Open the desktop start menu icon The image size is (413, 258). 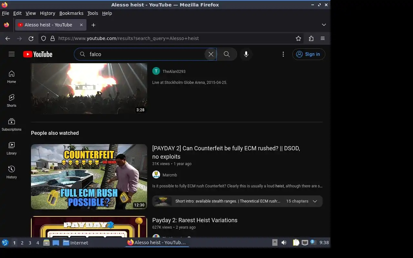[5, 243]
